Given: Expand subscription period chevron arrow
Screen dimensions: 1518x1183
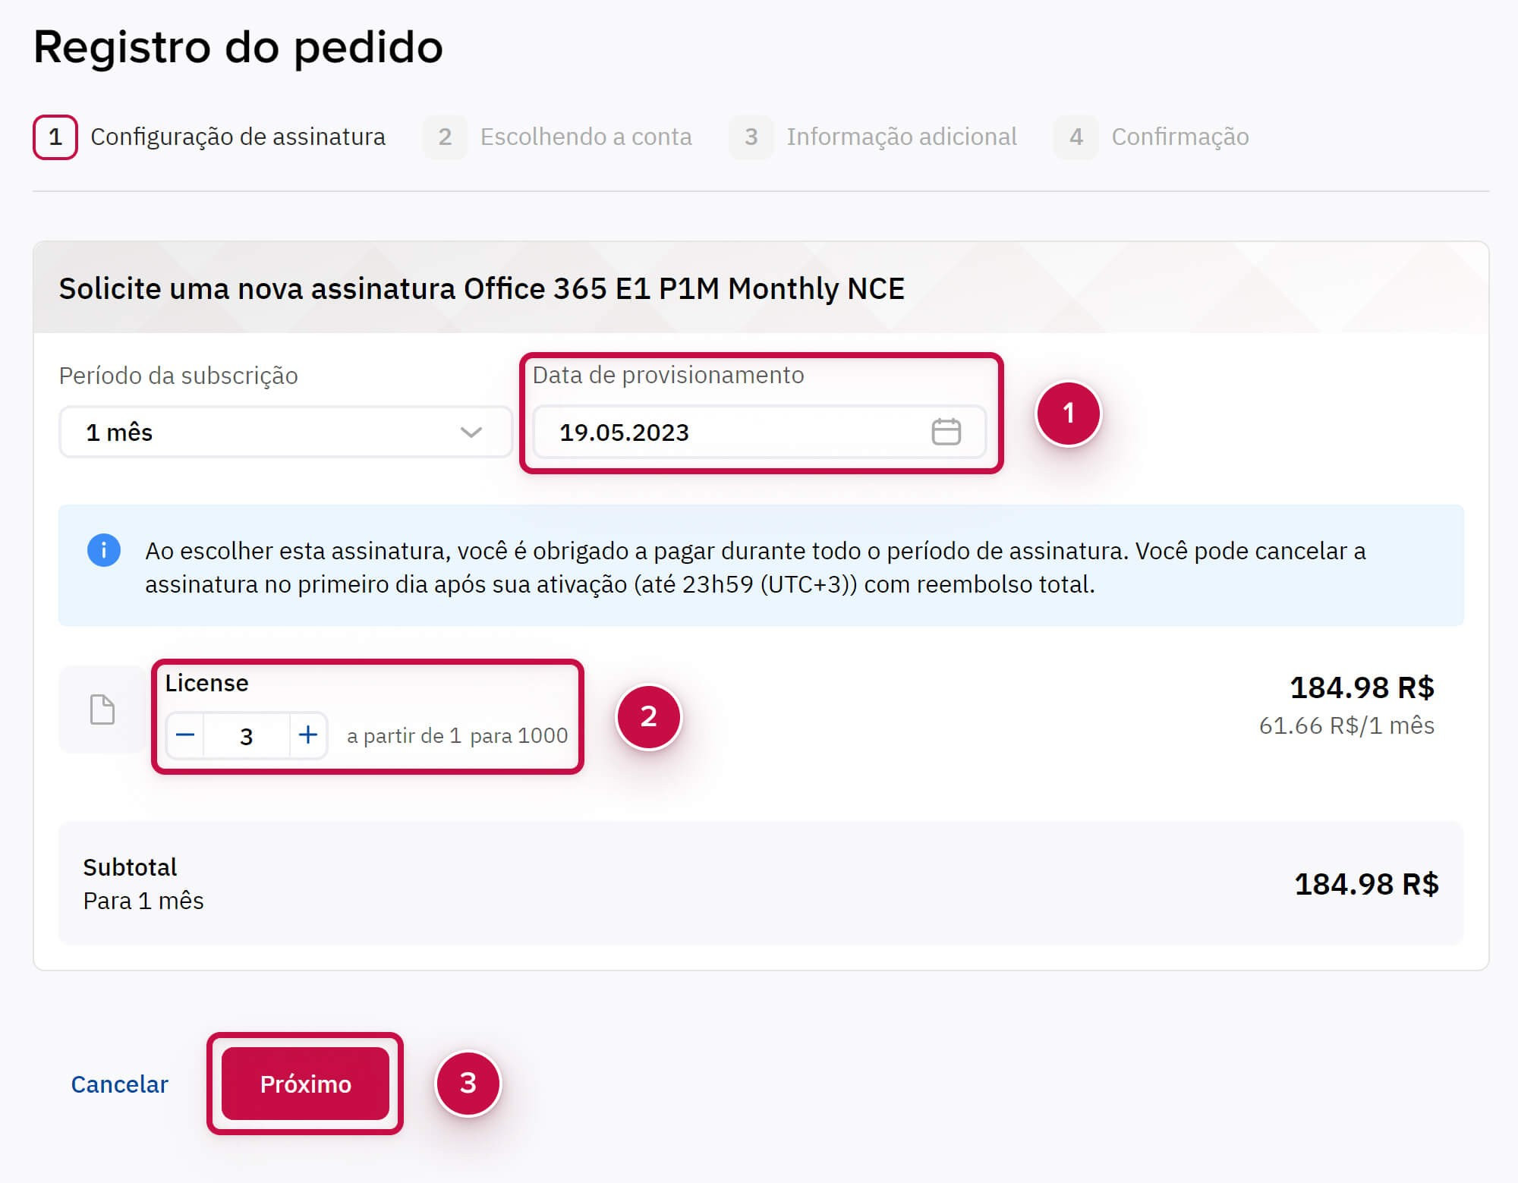Looking at the screenshot, I should point(471,432).
